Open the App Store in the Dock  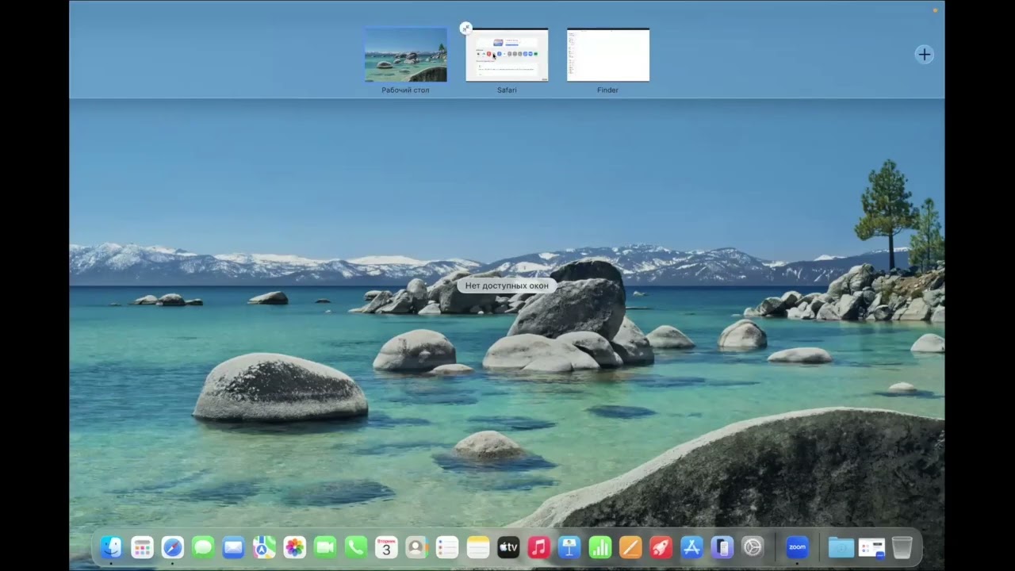[691, 547]
